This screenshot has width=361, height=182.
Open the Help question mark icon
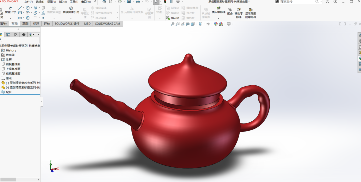tap(335, 2)
